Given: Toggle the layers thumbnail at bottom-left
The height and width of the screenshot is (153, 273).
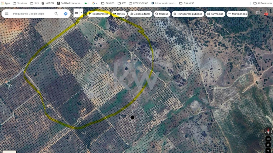Looking at the screenshot, I should click(x=9, y=151).
